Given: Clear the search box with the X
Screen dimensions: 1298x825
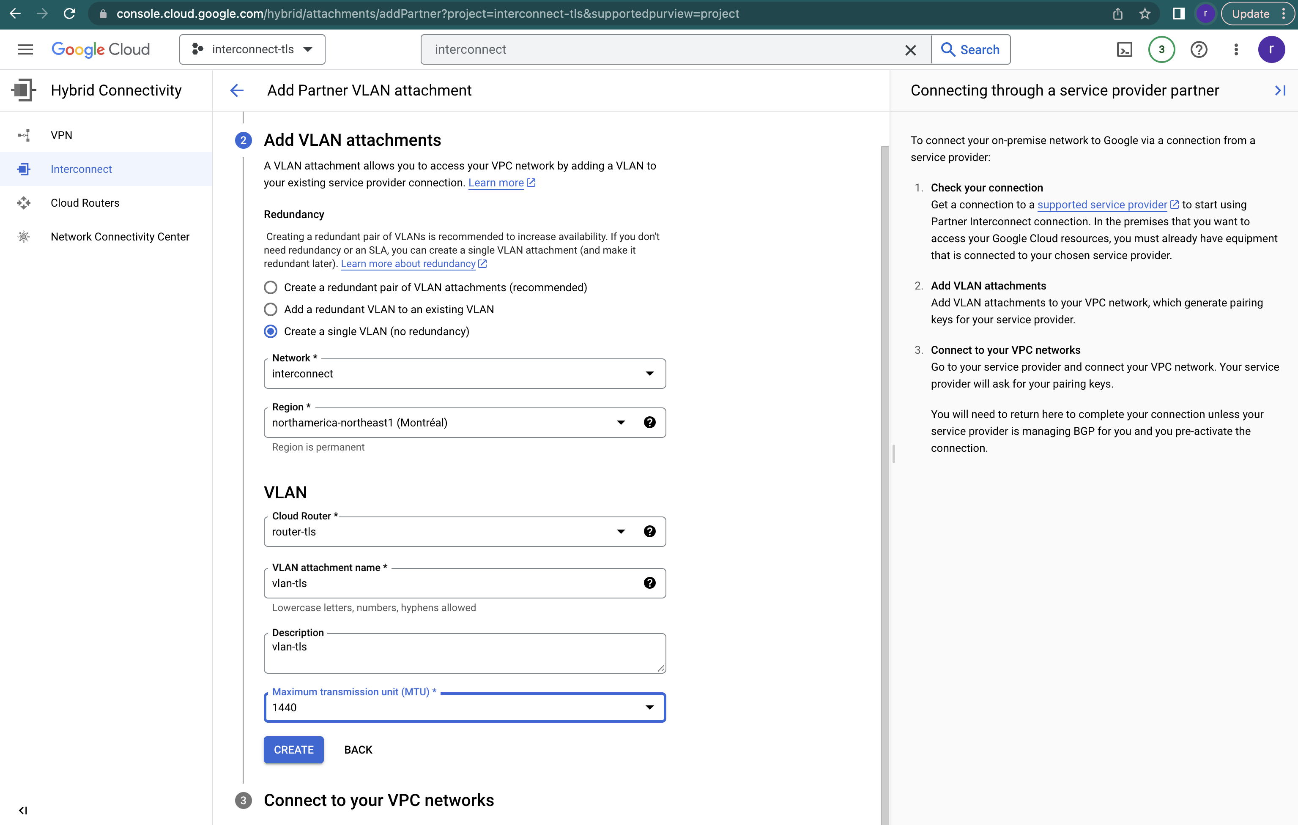Looking at the screenshot, I should pos(911,49).
